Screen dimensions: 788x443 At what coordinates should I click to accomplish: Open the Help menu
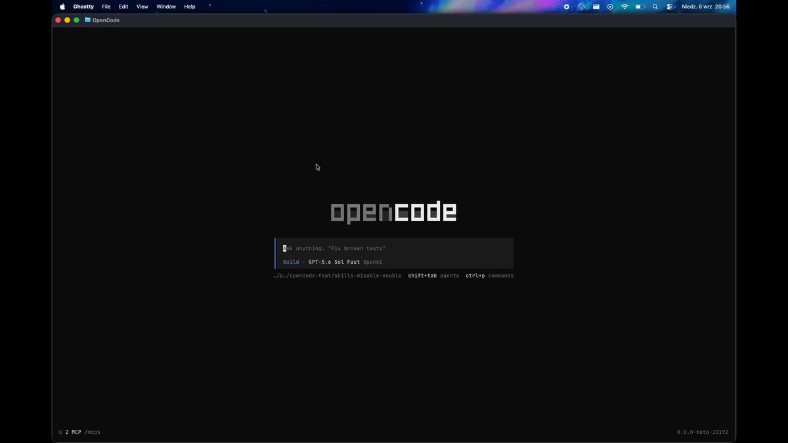point(190,7)
